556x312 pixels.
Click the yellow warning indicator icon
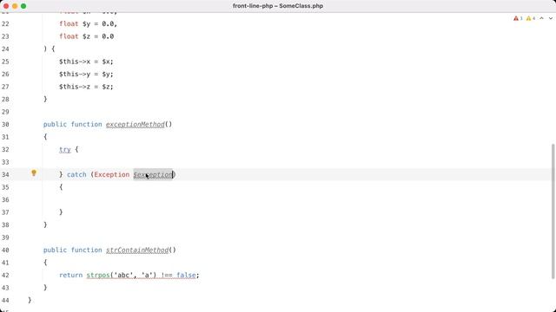point(529,18)
